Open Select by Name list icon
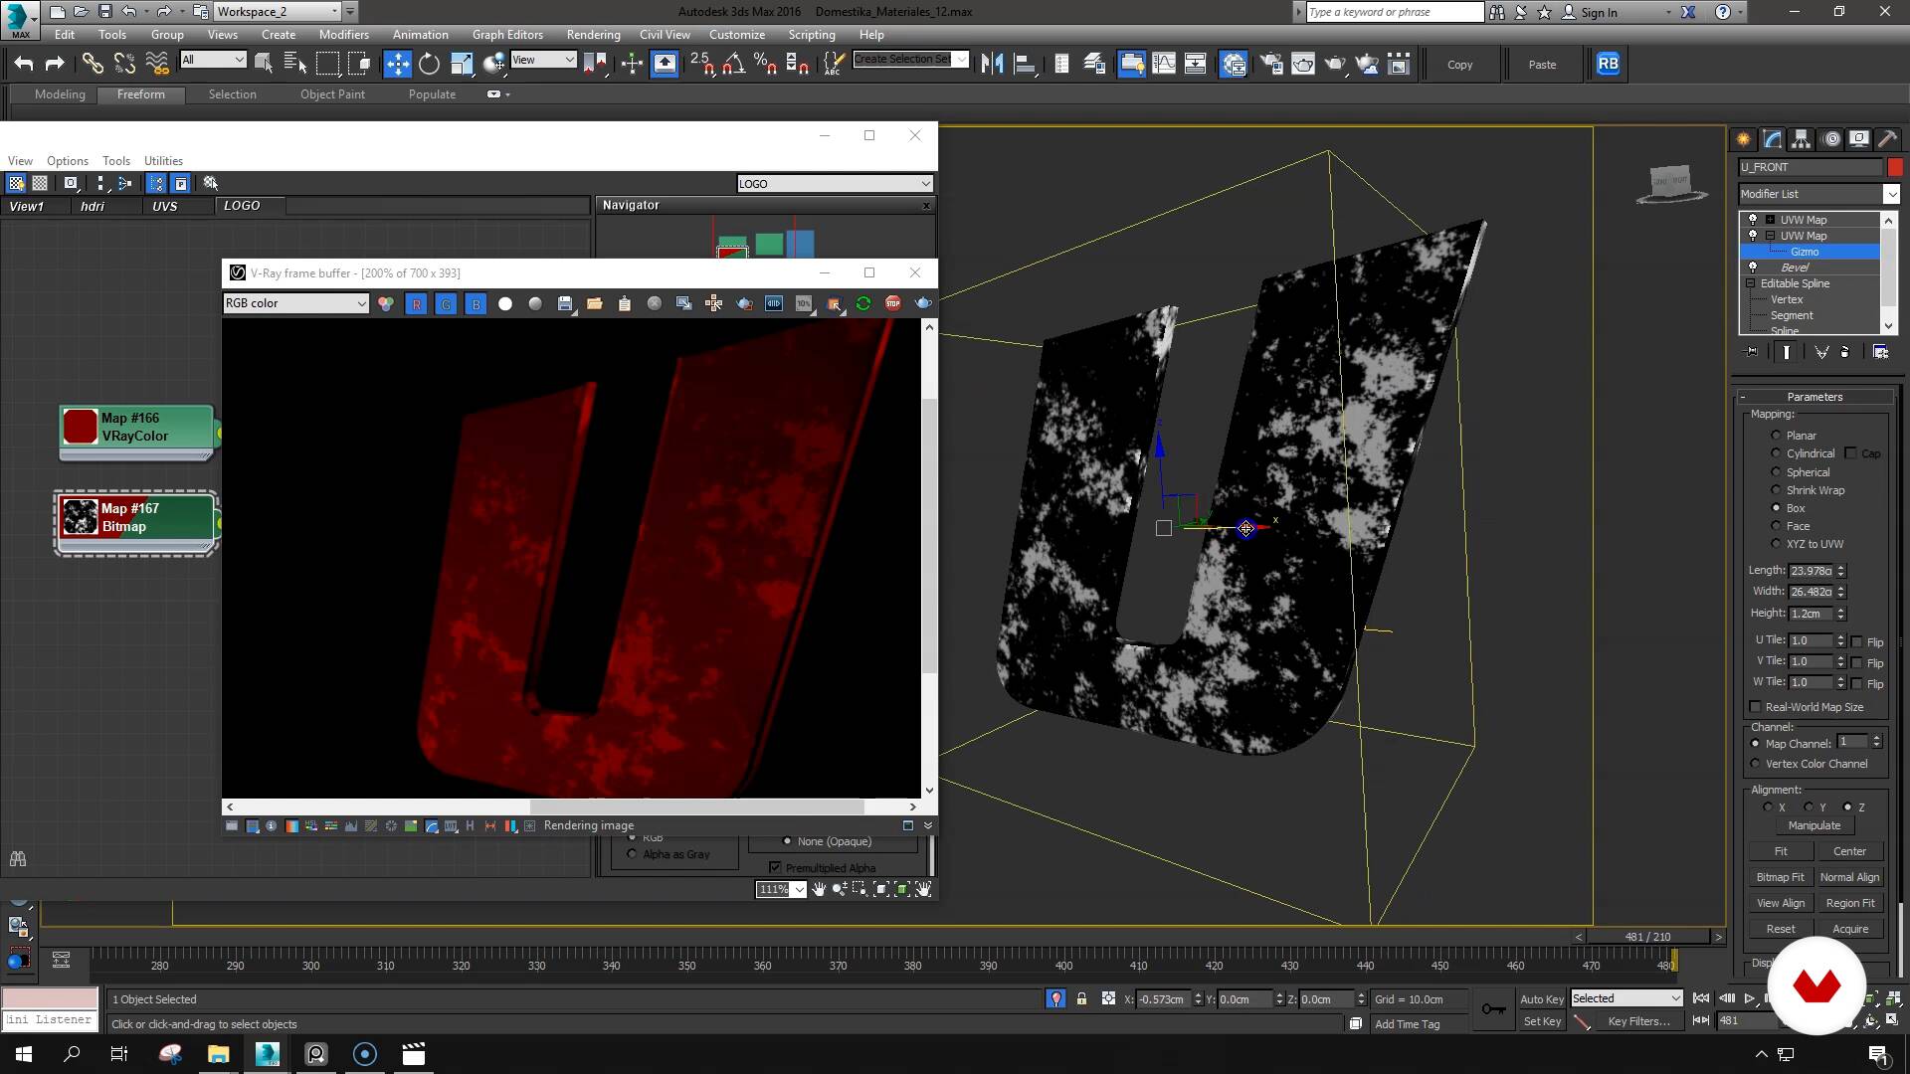 pos(295,64)
